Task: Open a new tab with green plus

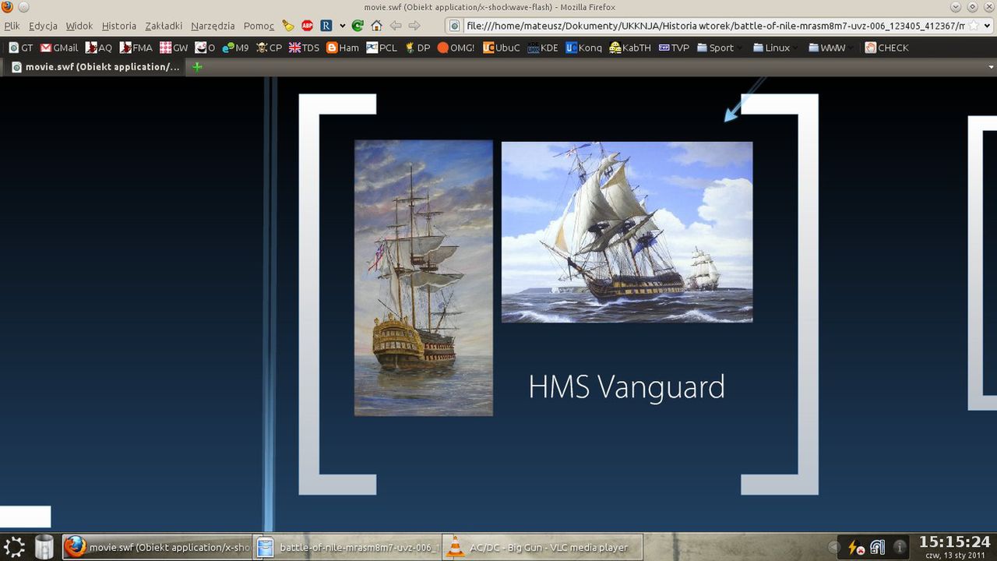Action: tap(197, 67)
